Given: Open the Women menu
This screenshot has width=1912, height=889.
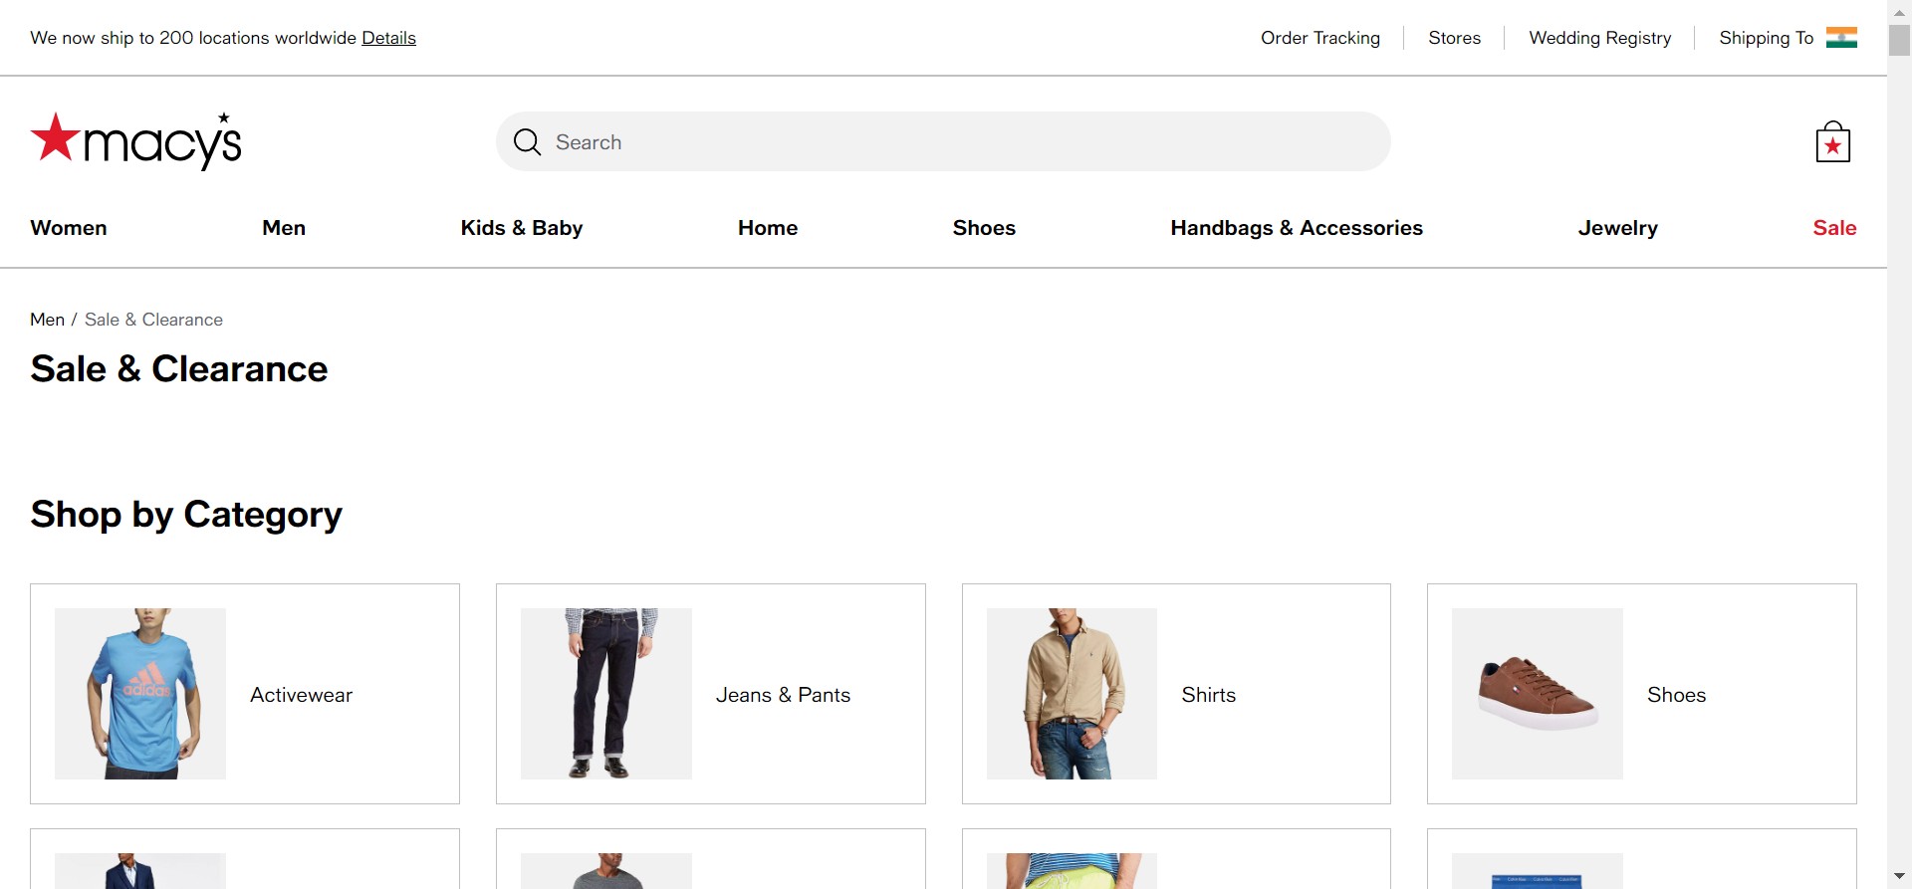Looking at the screenshot, I should (x=69, y=228).
